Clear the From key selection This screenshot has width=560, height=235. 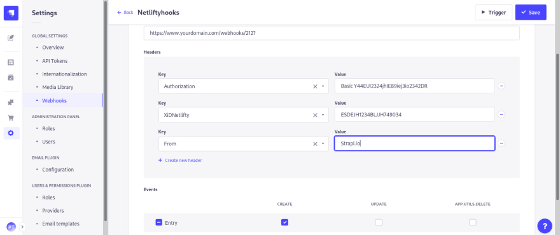click(x=316, y=144)
